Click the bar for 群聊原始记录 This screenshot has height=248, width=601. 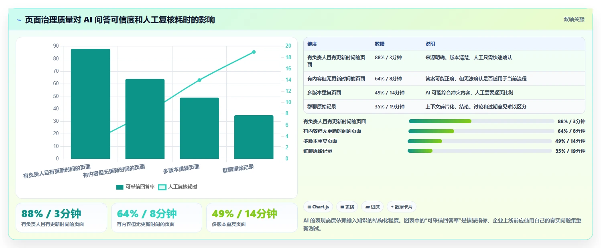click(x=254, y=137)
